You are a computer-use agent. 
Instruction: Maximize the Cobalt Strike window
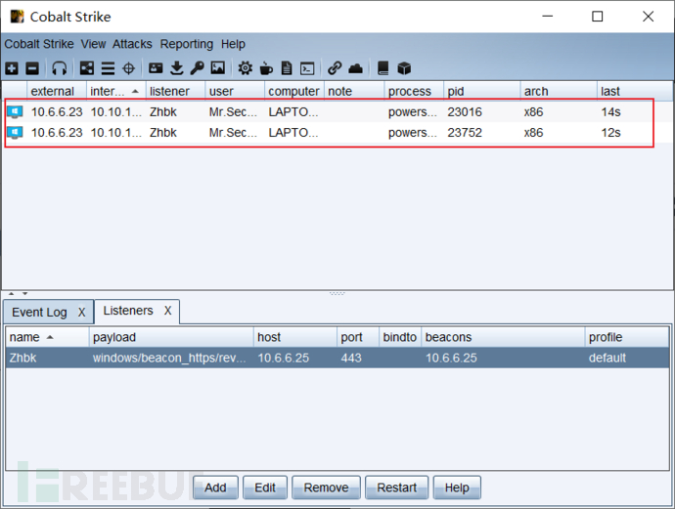(x=597, y=17)
